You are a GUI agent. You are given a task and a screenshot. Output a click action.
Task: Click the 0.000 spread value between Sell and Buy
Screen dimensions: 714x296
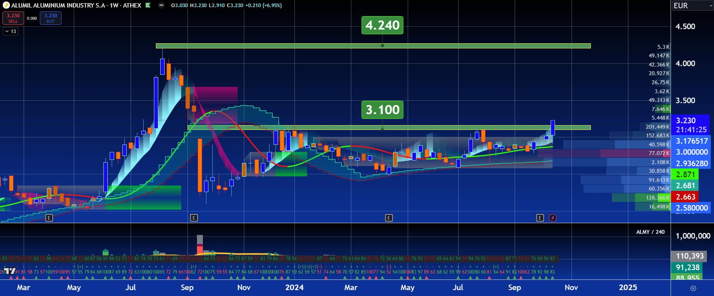32,18
